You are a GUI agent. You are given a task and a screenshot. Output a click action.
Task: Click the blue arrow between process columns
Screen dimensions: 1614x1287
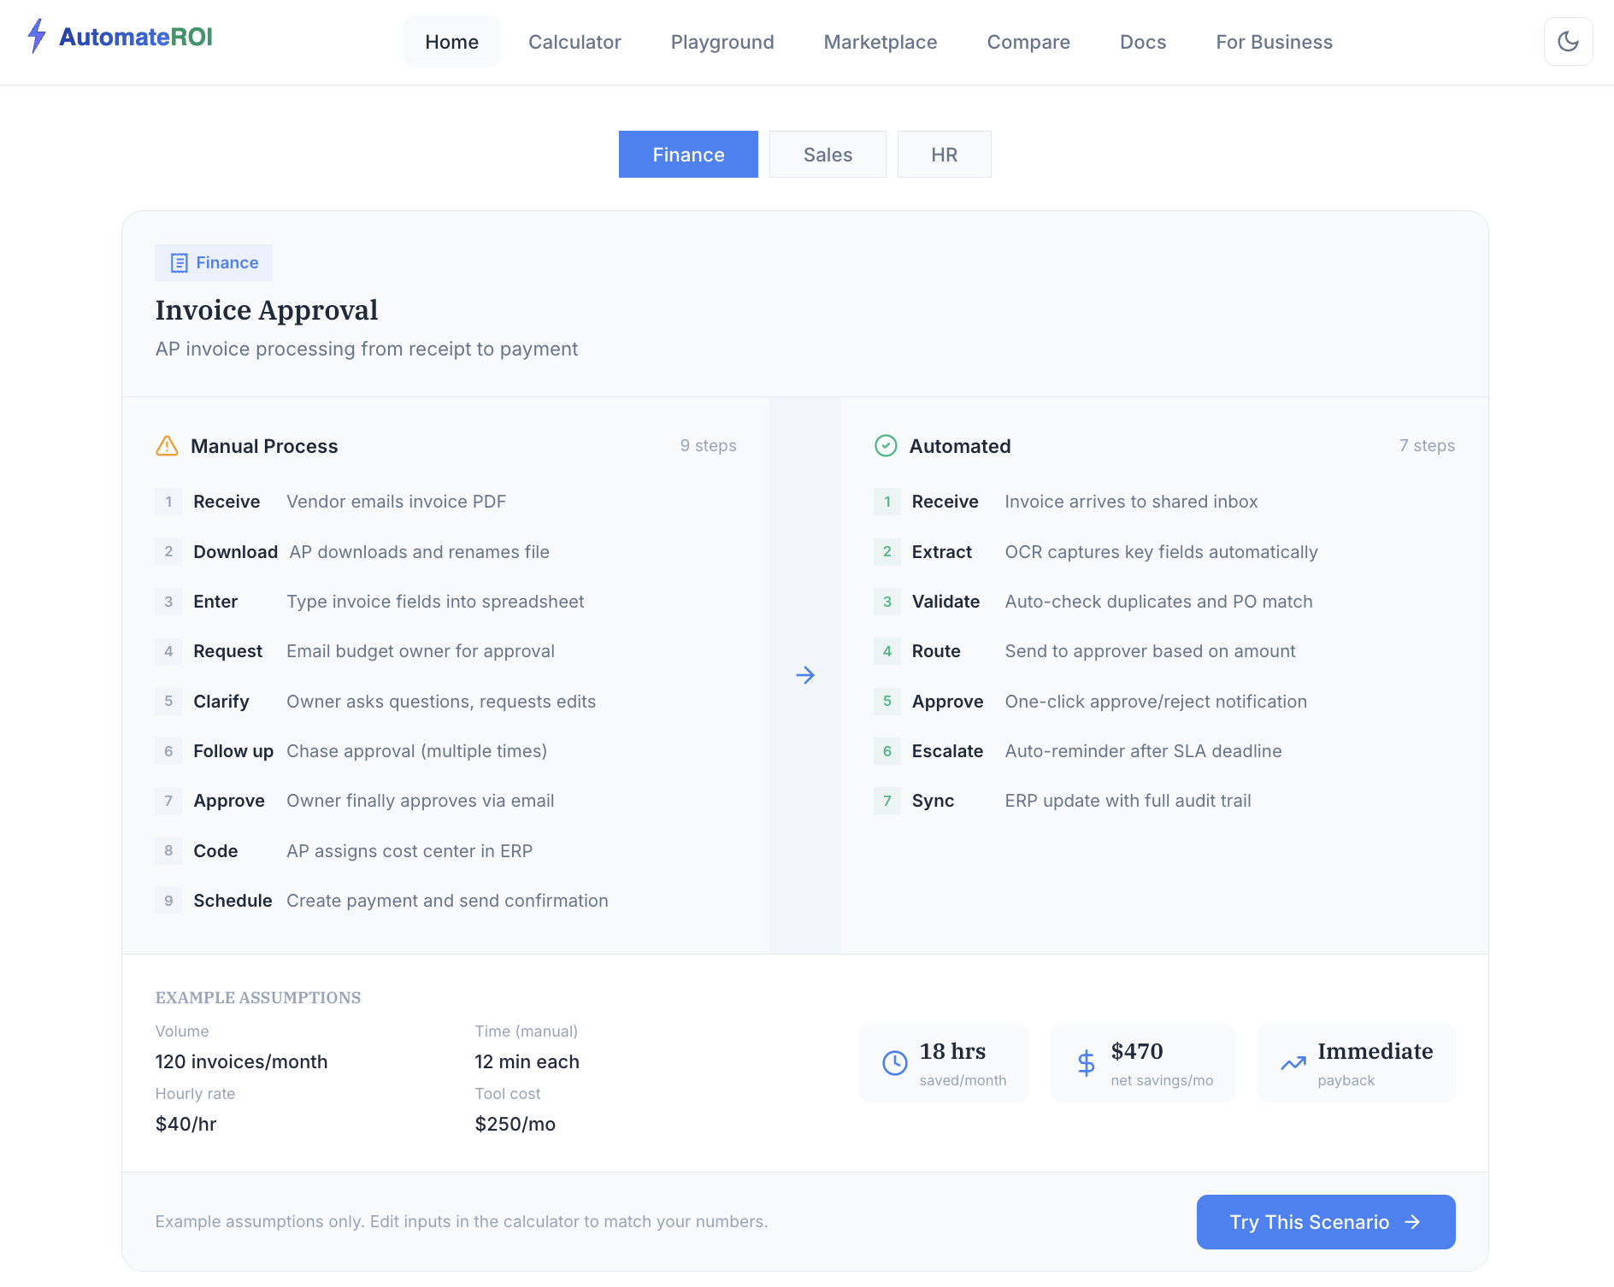point(805,675)
